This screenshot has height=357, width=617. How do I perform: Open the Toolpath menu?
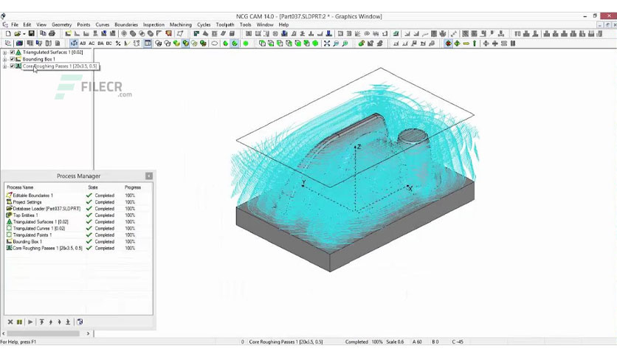click(x=225, y=24)
